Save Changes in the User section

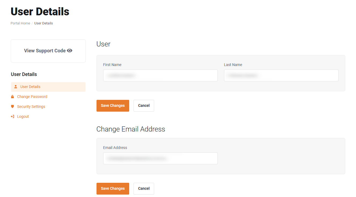[x=113, y=106]
